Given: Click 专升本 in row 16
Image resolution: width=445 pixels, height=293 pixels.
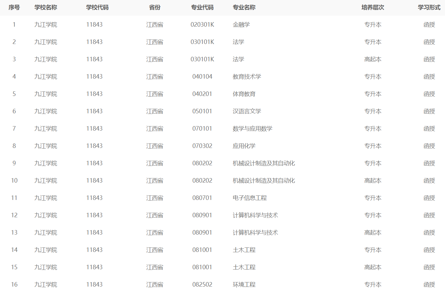Looking at the screenshot, I should [373, 285].
